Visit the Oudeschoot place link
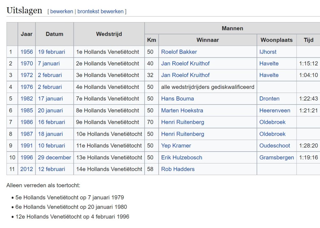 (275, 145)
